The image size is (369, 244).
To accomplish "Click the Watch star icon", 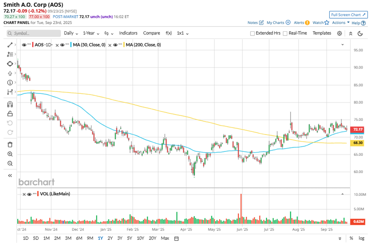I will click(327, 22).
